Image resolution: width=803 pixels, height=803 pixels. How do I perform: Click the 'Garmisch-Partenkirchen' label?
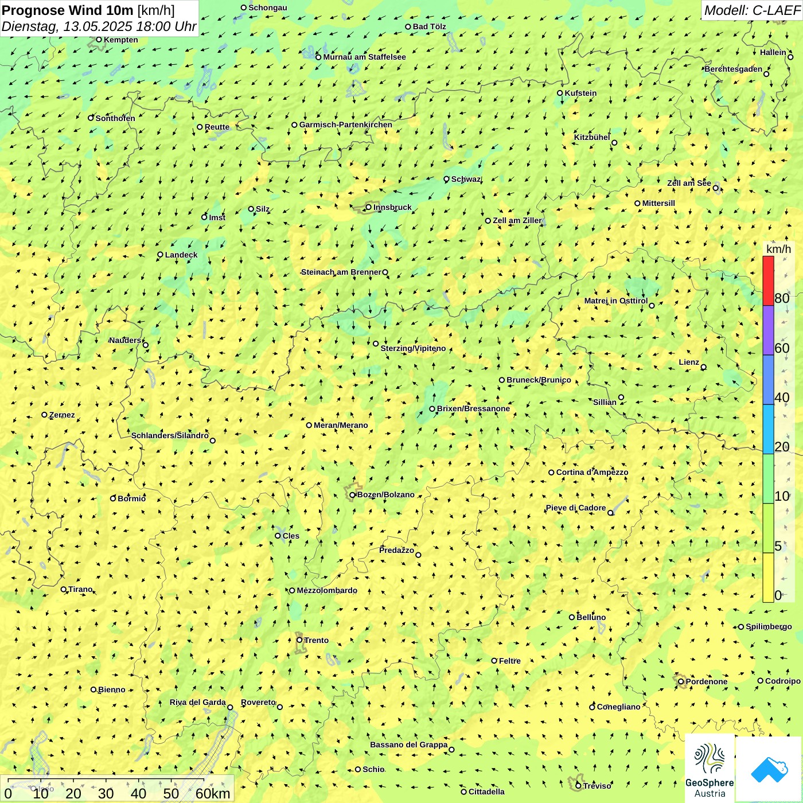346,124
